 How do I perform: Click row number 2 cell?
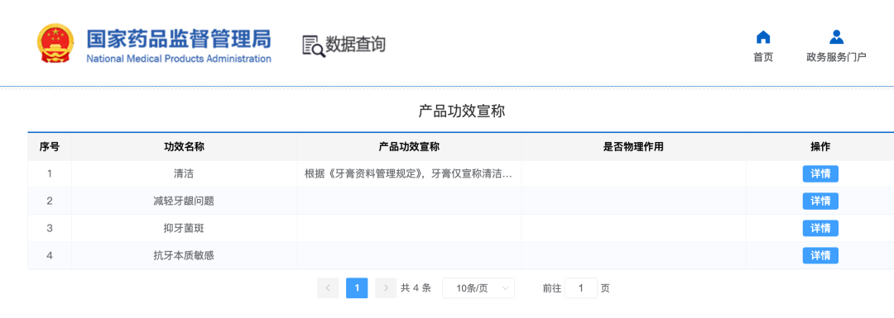(50, 201)
